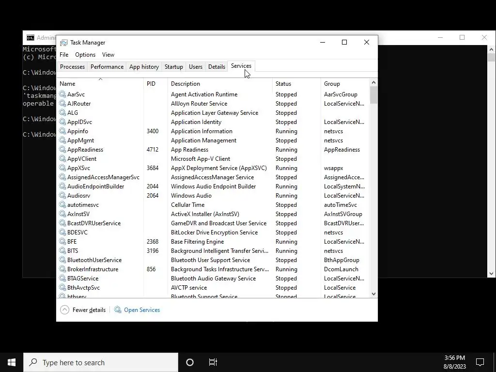Sort by the Group column header
This screenshot has height=372, width=496.
(345, 83)
